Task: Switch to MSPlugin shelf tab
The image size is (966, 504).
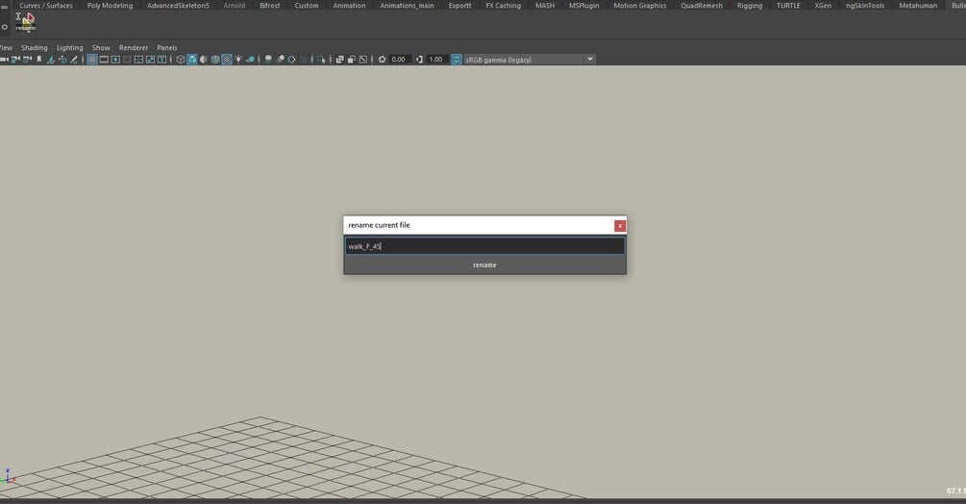Action: pyautogui.click(x=583, y=6)
